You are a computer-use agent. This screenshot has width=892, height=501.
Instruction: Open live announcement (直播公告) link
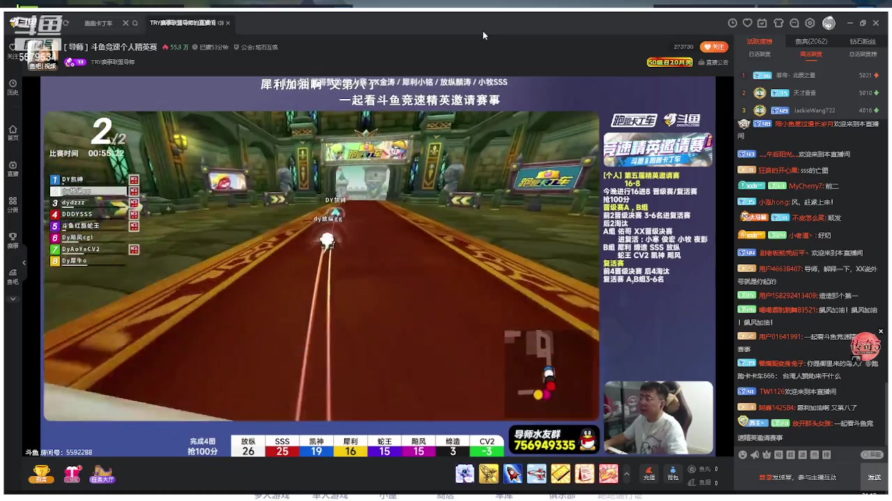714,62
